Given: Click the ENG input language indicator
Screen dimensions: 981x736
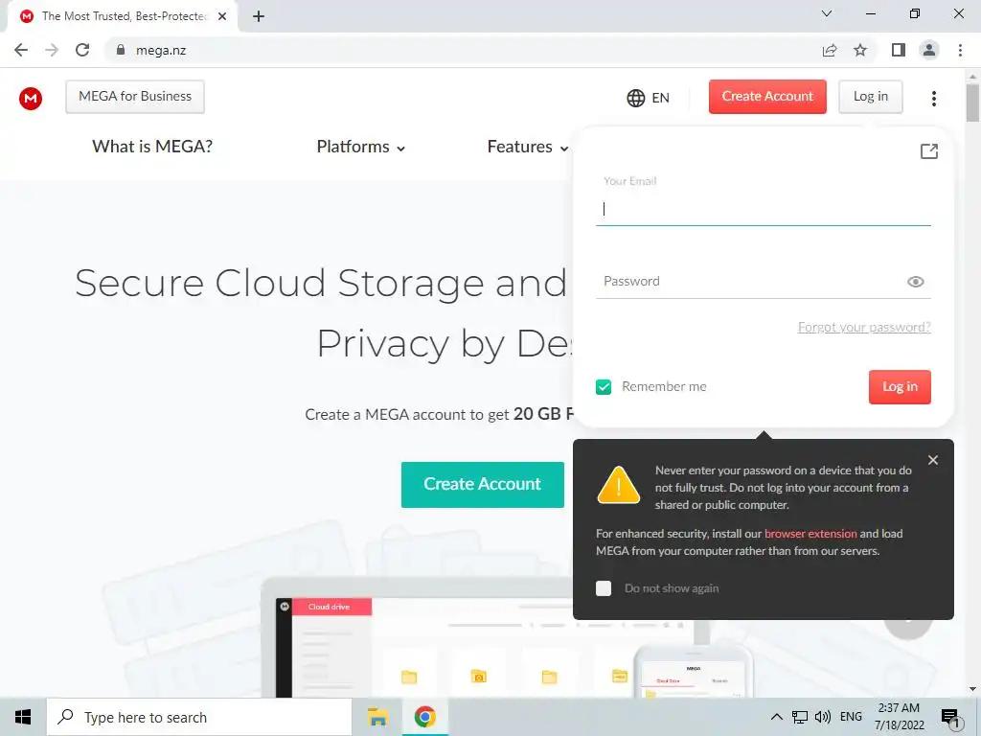Looking at the screenshot, I should [851, 717].
